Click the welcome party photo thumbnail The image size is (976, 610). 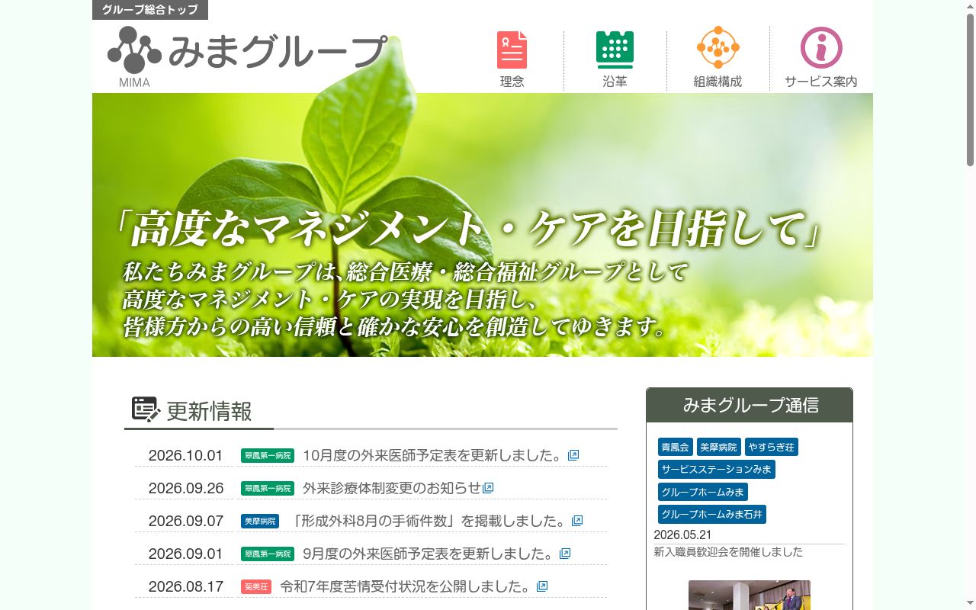point(750,595)
